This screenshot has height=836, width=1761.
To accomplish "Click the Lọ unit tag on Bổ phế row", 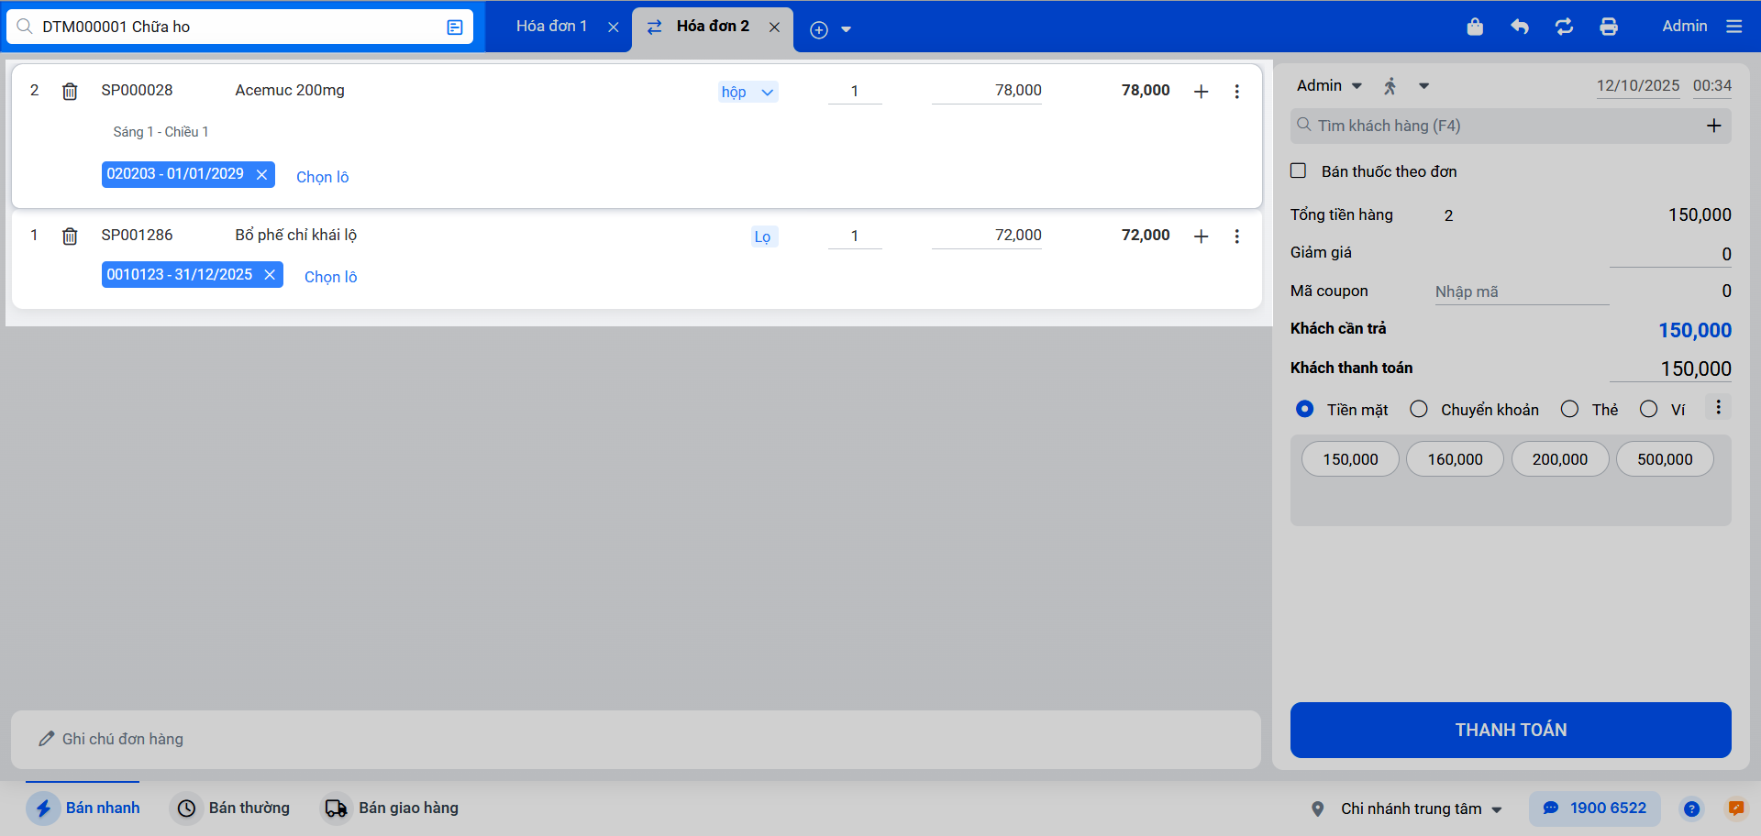I will click(x=763, y=236).
